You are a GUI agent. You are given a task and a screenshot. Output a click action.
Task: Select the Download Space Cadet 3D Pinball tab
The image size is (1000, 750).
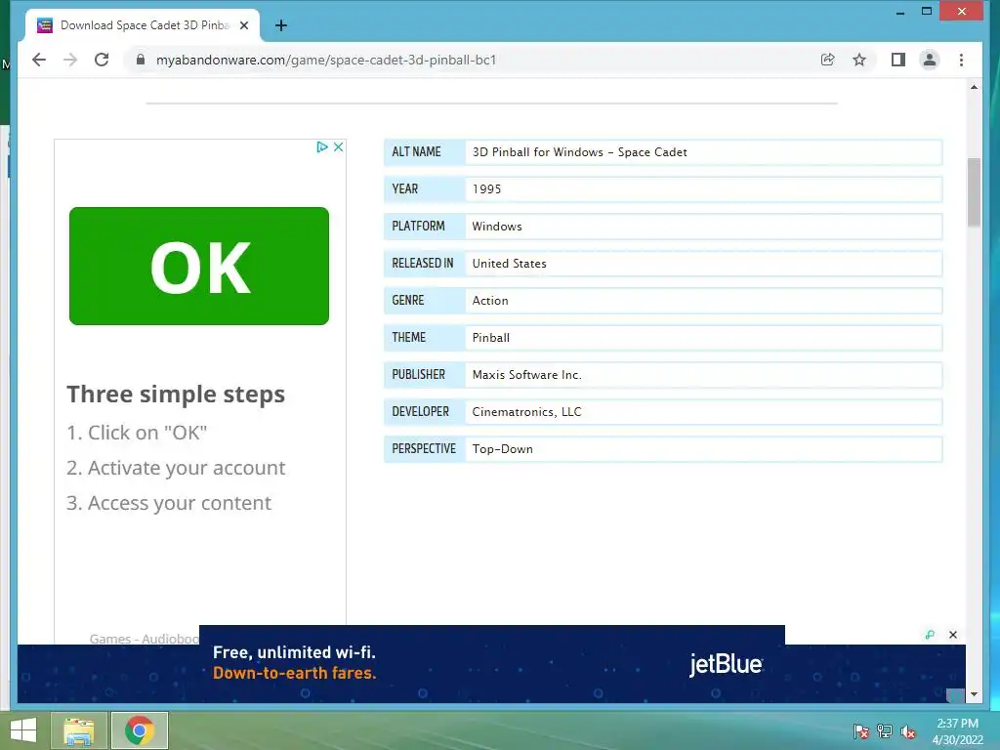(142, 25)
